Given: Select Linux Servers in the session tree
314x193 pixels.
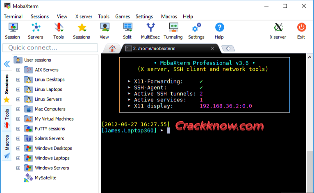Looking at the screenshot, I should coord(48,99).
